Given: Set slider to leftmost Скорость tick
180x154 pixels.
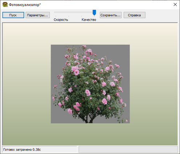Looking at the screenshot, I should coord(56,16).
